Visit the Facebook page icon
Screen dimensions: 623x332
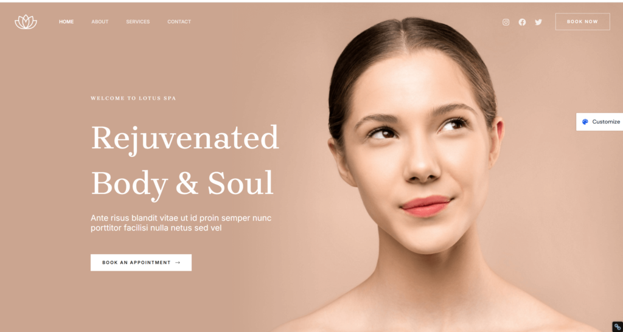click(x=522, y=22)
